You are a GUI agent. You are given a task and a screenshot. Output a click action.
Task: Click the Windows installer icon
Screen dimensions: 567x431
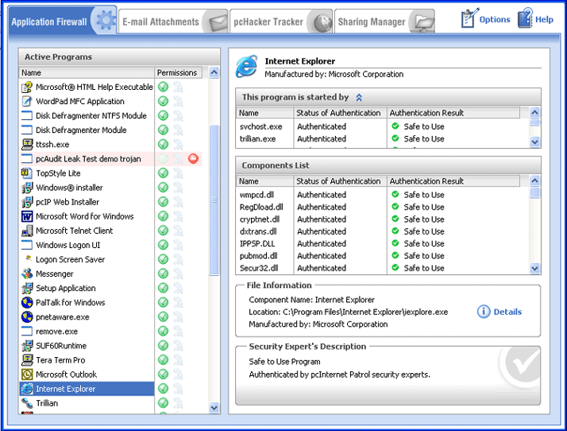pos(27,188)
